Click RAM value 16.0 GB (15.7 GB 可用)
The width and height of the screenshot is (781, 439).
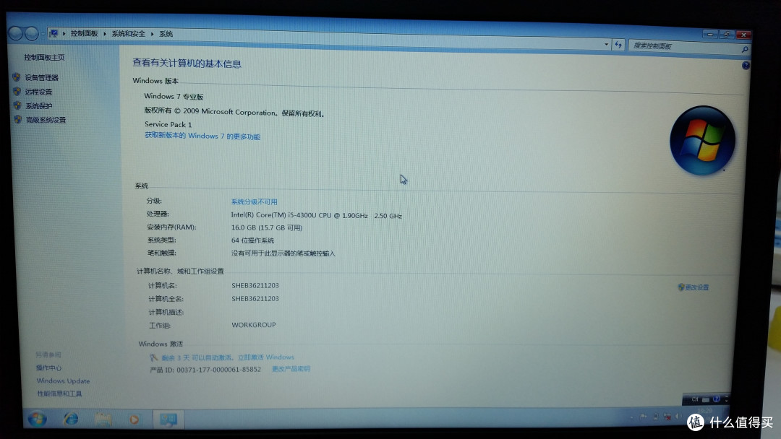pos(266,227)
